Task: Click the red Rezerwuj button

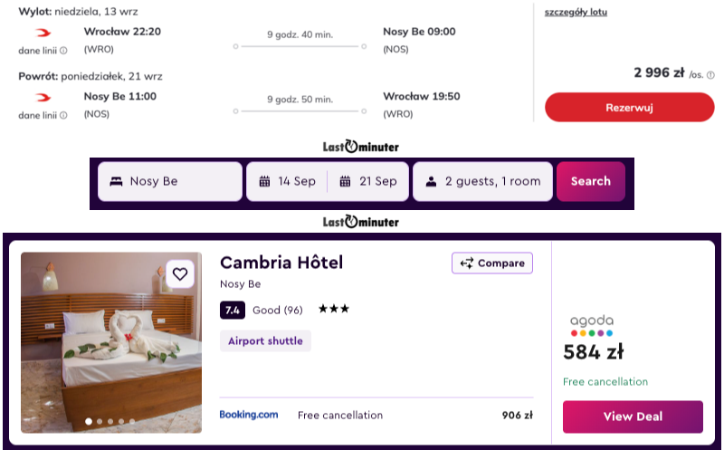Action: pyautogui.click(x=629, y=107)
